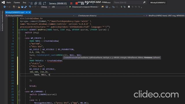The image size is (185, 104).
Task: Click the reinterpret_cast<HMENU> code
Action: point(50,55)
